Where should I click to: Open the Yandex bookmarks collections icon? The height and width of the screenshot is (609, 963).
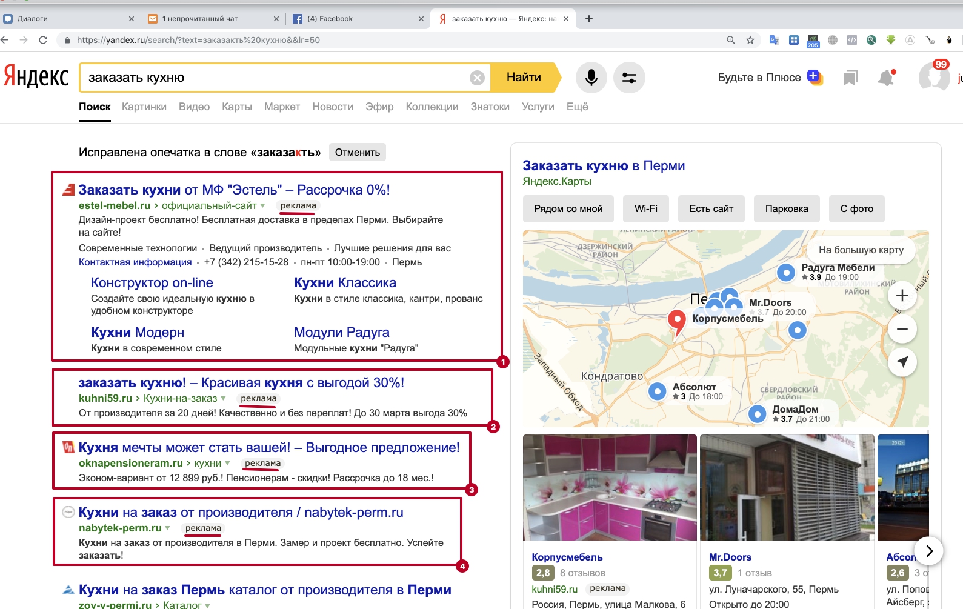pyautogui.click(x=850, y=78)
